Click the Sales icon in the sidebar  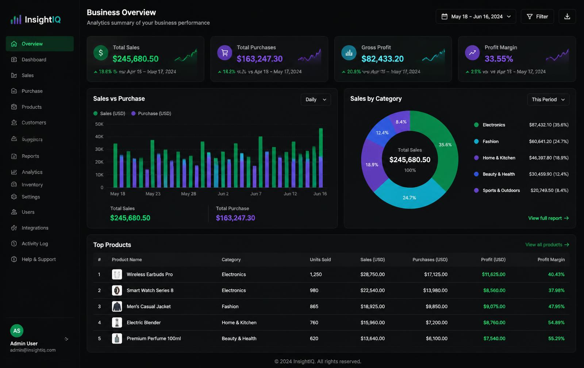point(14,75)
